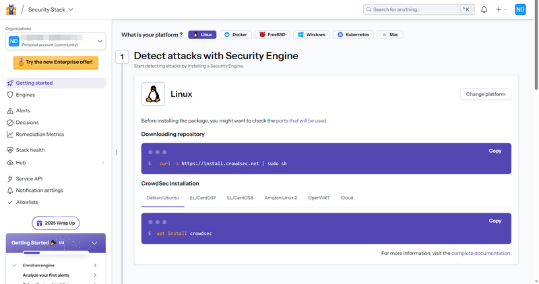This screenshot has height=284, width=539.
Task: Click the Getting started rocket icon
Action: (10, 83)
